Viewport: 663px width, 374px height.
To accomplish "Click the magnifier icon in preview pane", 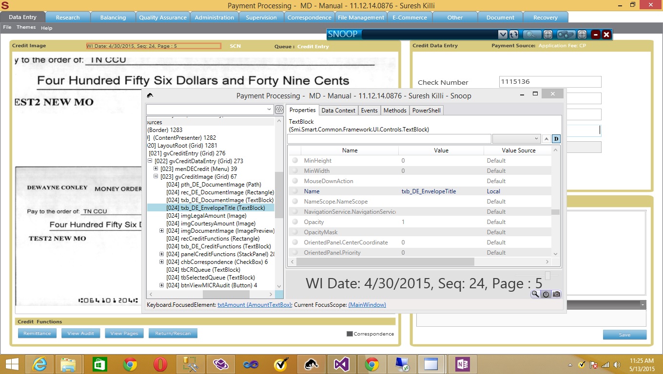I will click(535, 294).
